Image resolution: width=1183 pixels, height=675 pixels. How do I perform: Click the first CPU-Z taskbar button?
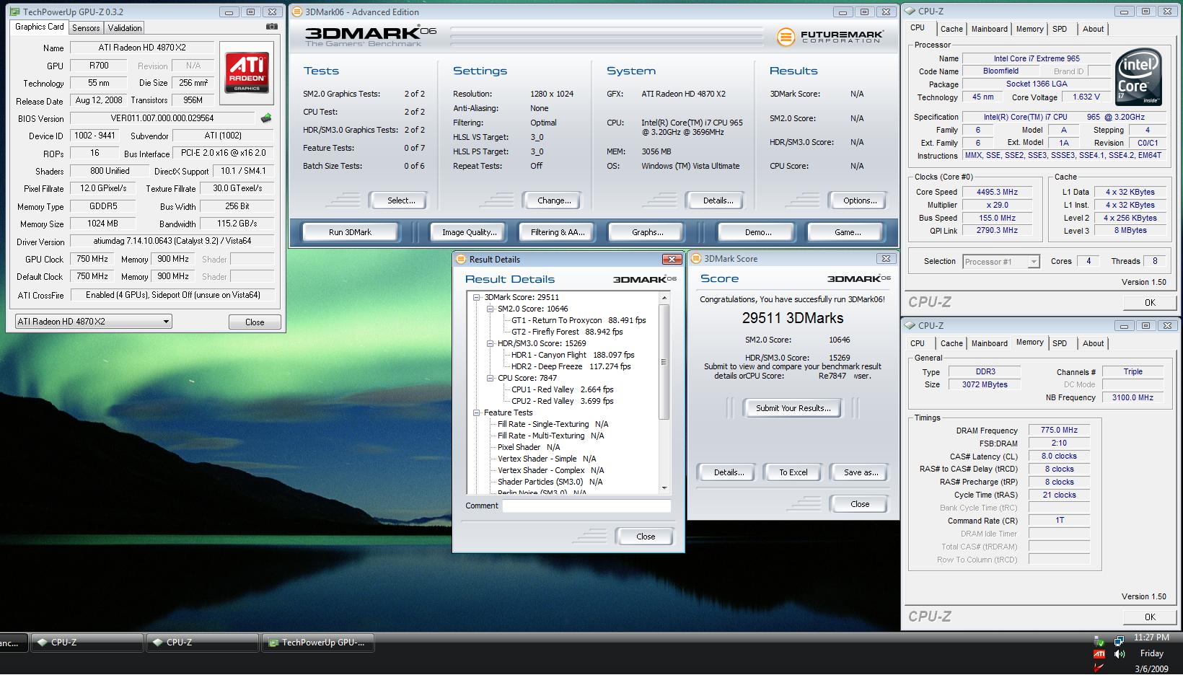tap(87, 643)
